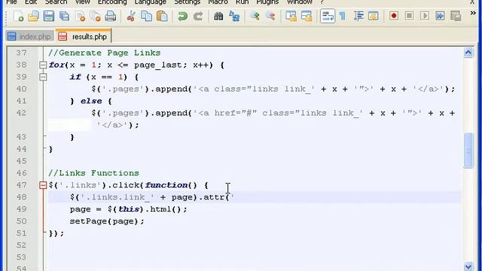This screenshot has height=271, width=482.
Task: Click 'setPage(page);' on line 50
Action: [x=107, y=221]
